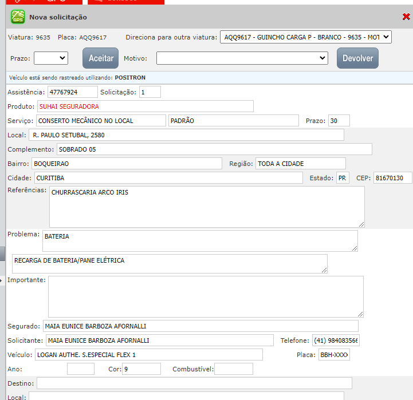Click resize handle of Problema text area
The height and width of the screenshot is (400, 413).
pos(354,247)
